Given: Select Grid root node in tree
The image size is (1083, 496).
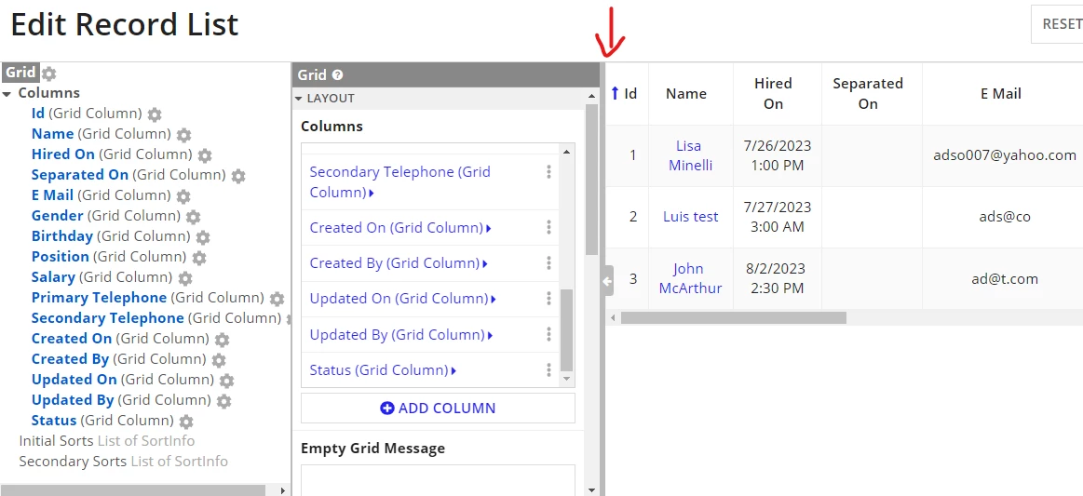Looking at the screenshot, I should click(20, 73).
